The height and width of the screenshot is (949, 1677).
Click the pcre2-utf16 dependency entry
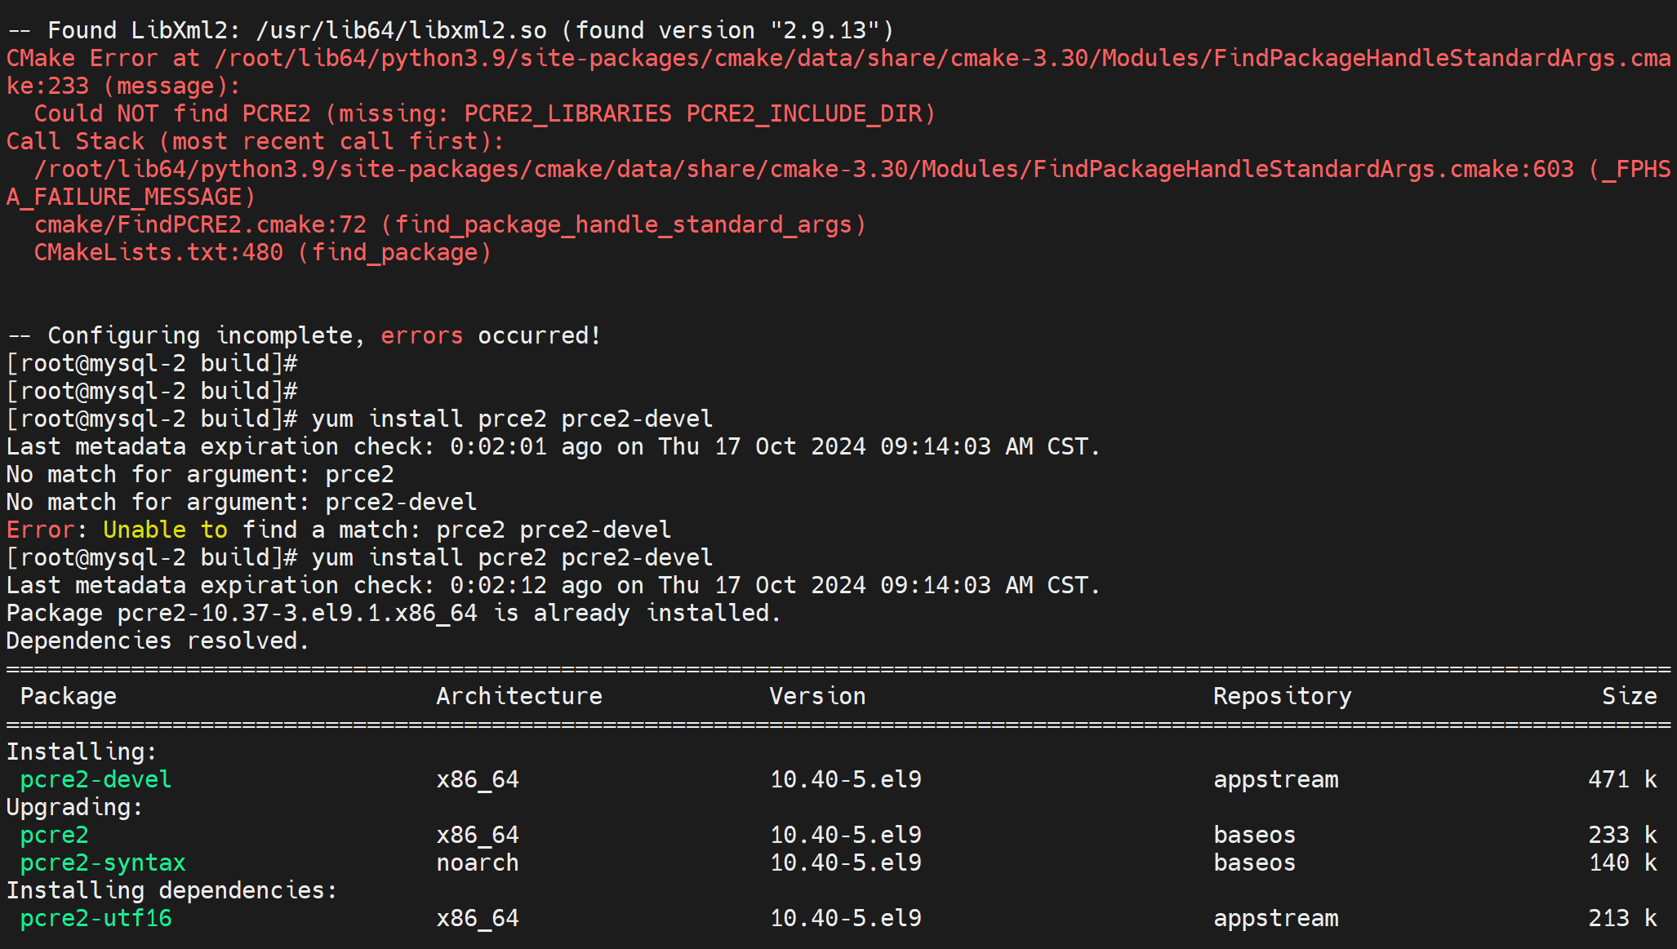96,918
